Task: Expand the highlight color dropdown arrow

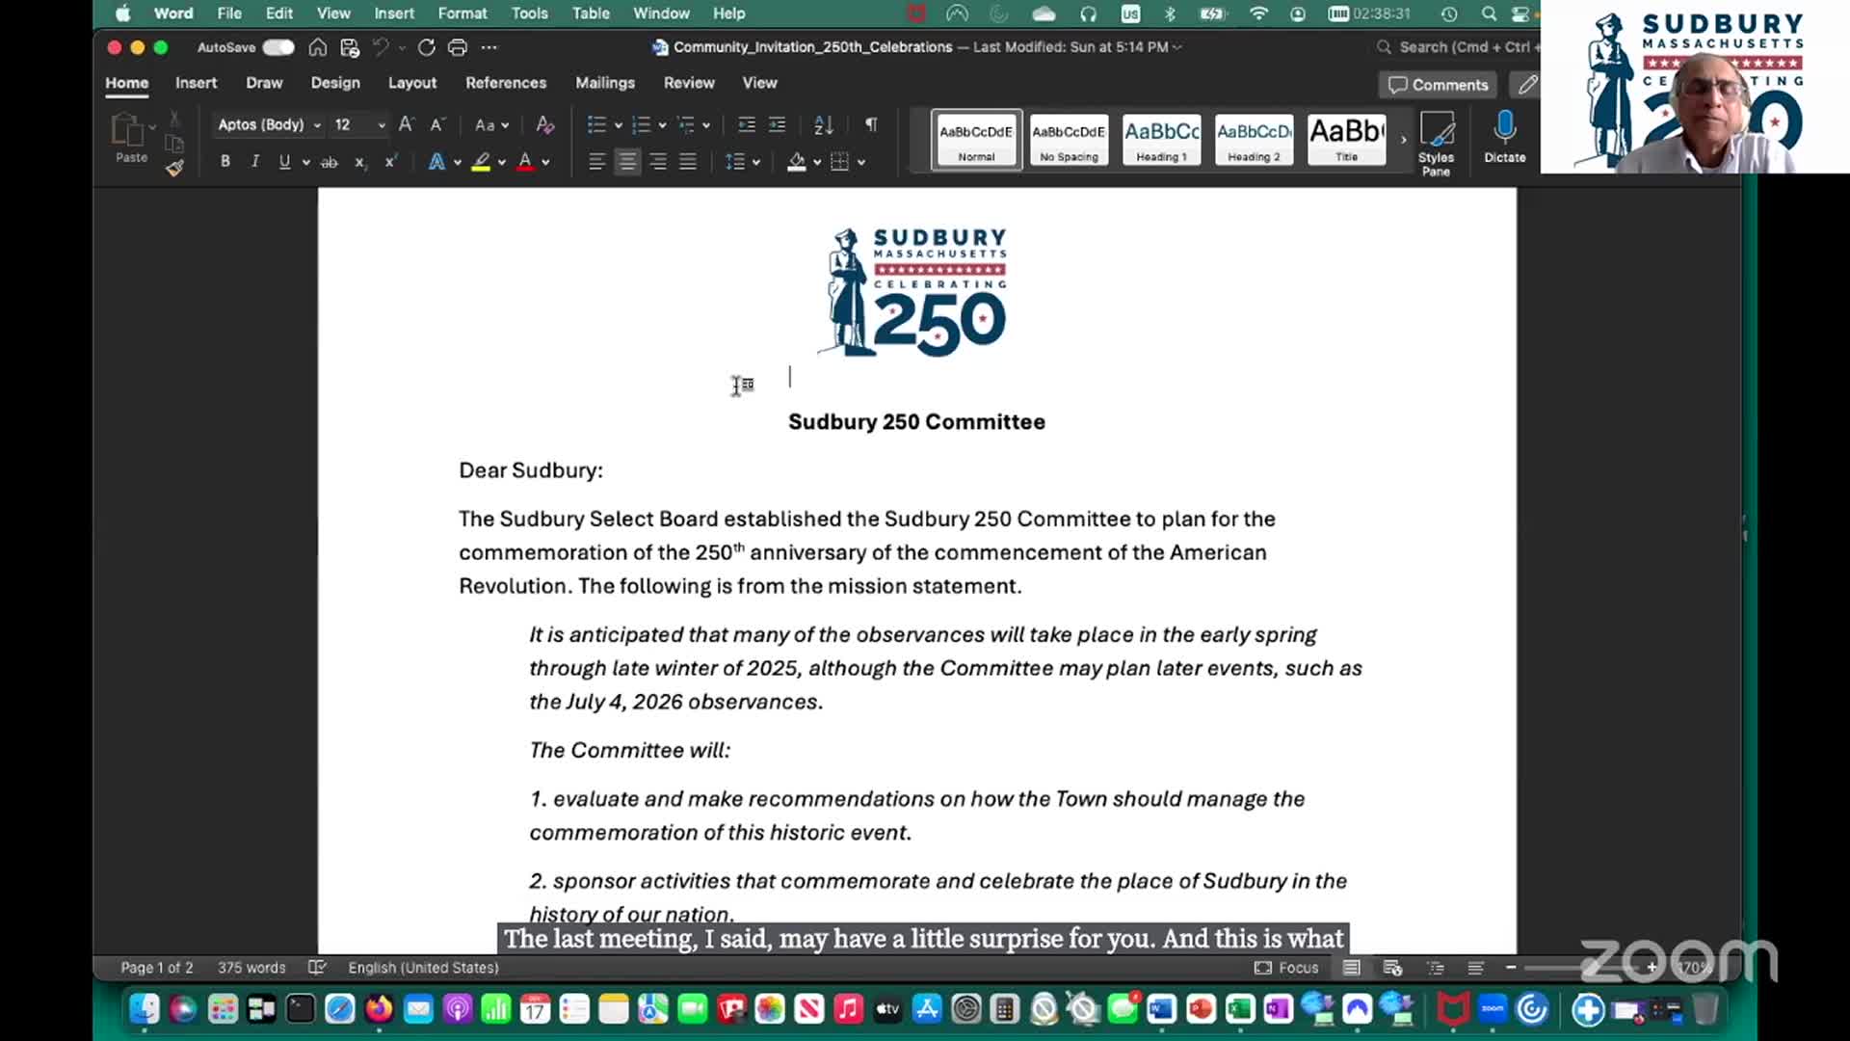Action: coord(502,163)
